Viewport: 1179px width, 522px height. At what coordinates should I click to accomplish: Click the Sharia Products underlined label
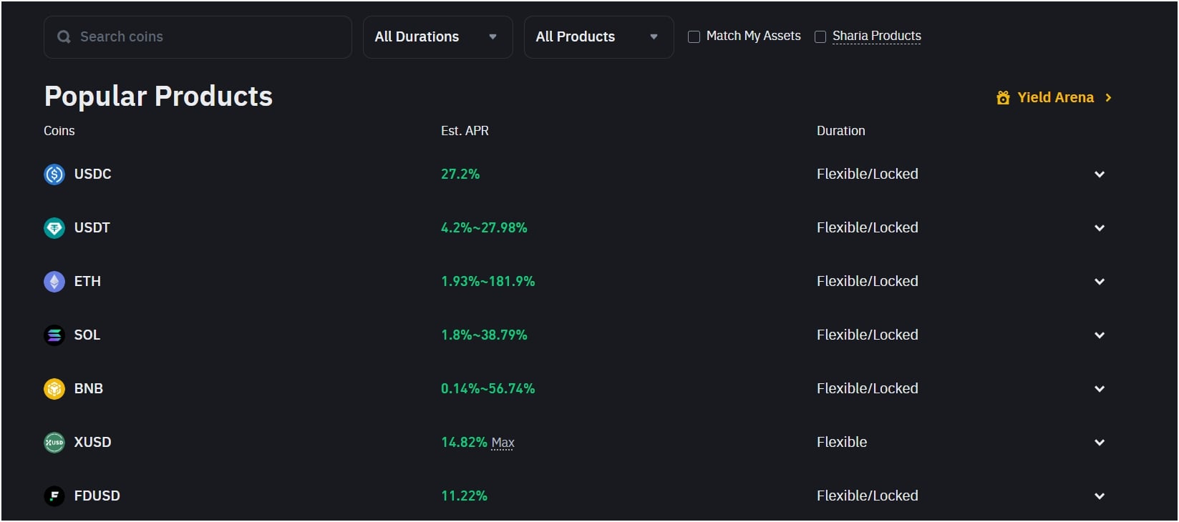coord(876,36)
